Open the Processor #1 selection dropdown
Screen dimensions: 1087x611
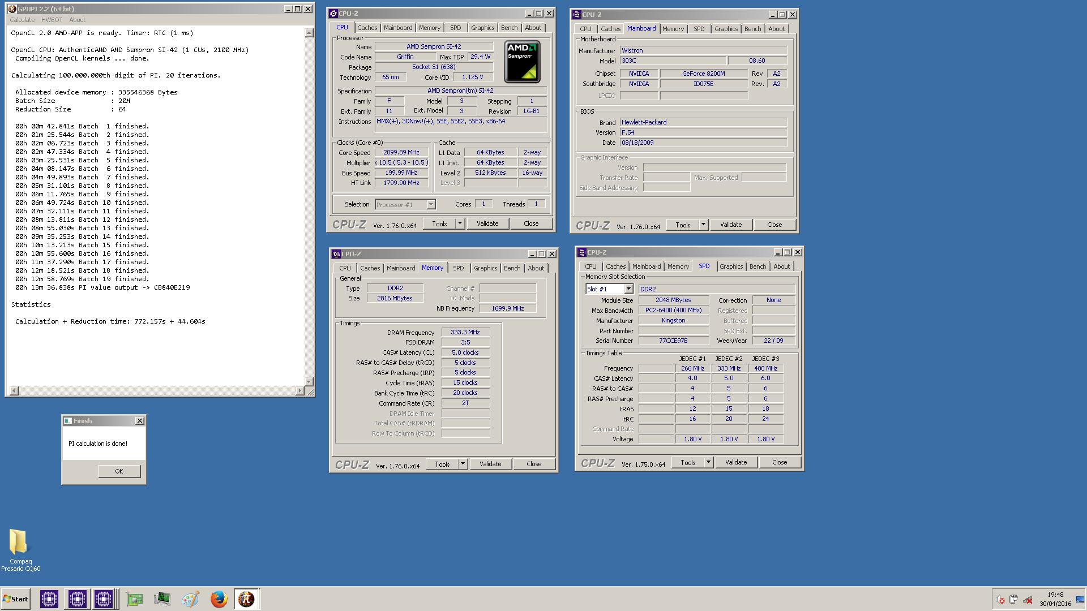click(x=431, y=205)
